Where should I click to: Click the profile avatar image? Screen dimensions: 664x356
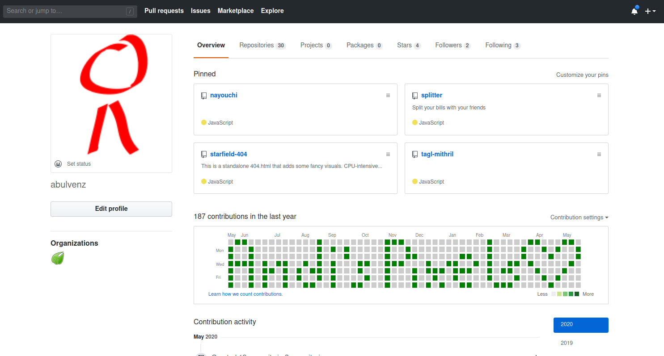pyautogui.click(x=111, y=94)
